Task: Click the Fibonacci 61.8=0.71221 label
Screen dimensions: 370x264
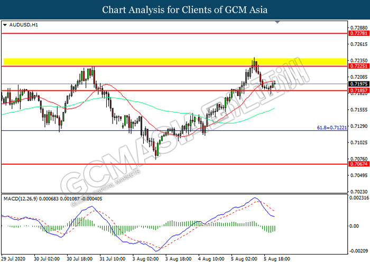Action: pyautogui.click(x=332, y=128)
